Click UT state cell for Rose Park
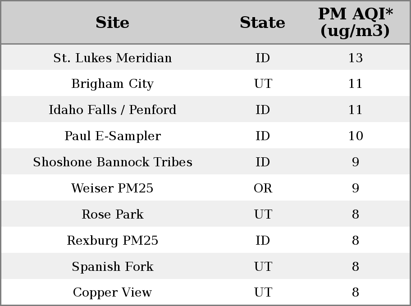Image resolution: width=411 pixels, height=306 pixels. [x=263, y=214]
